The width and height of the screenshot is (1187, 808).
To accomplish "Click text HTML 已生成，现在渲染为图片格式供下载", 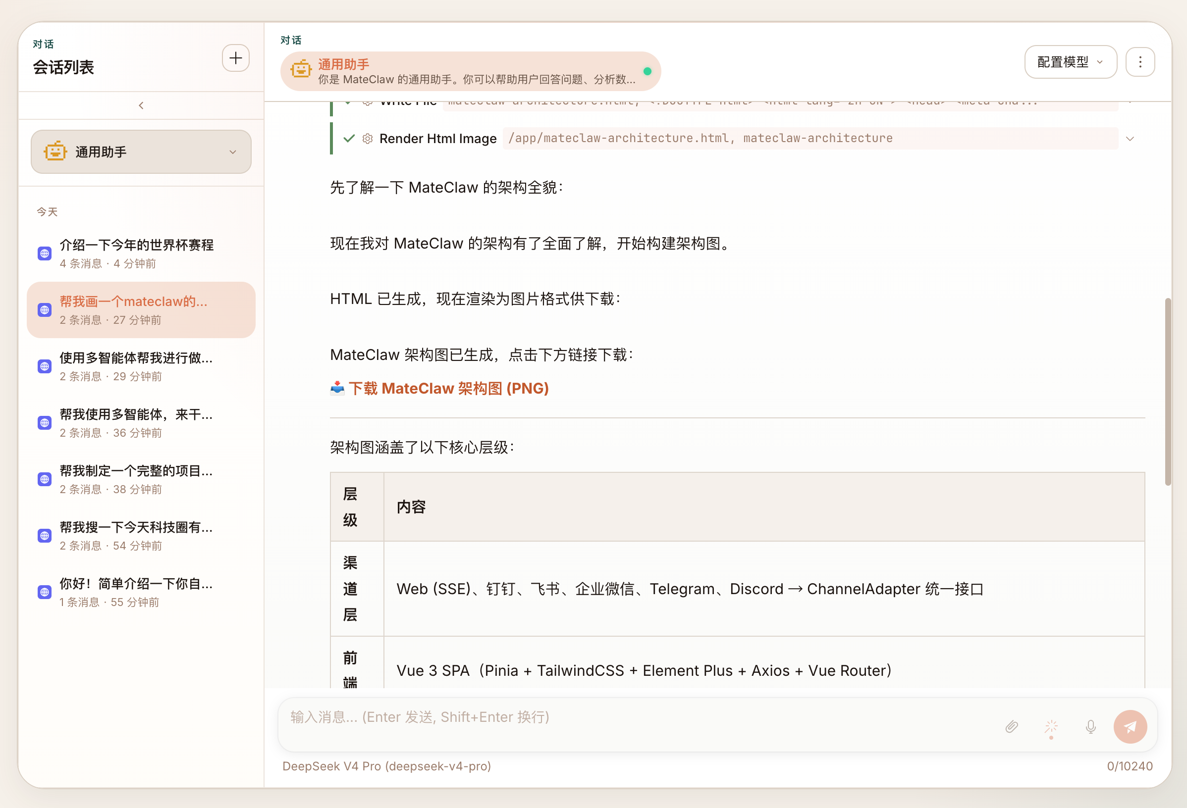I will [472, 299].
